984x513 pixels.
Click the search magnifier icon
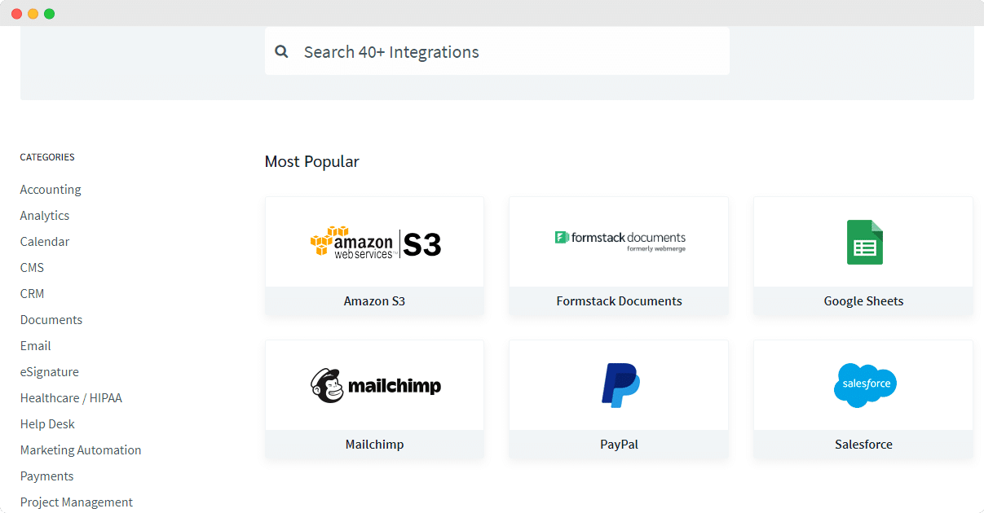pyautogui.click(x=281, y=51)
